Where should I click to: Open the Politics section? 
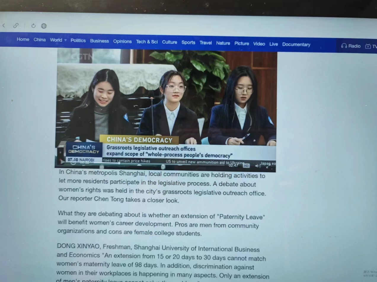click(78, 40)
